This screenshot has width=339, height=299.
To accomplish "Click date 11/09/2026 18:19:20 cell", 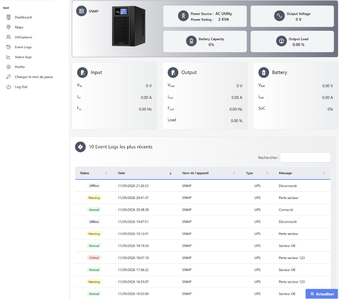I will (x=133, y=246).
